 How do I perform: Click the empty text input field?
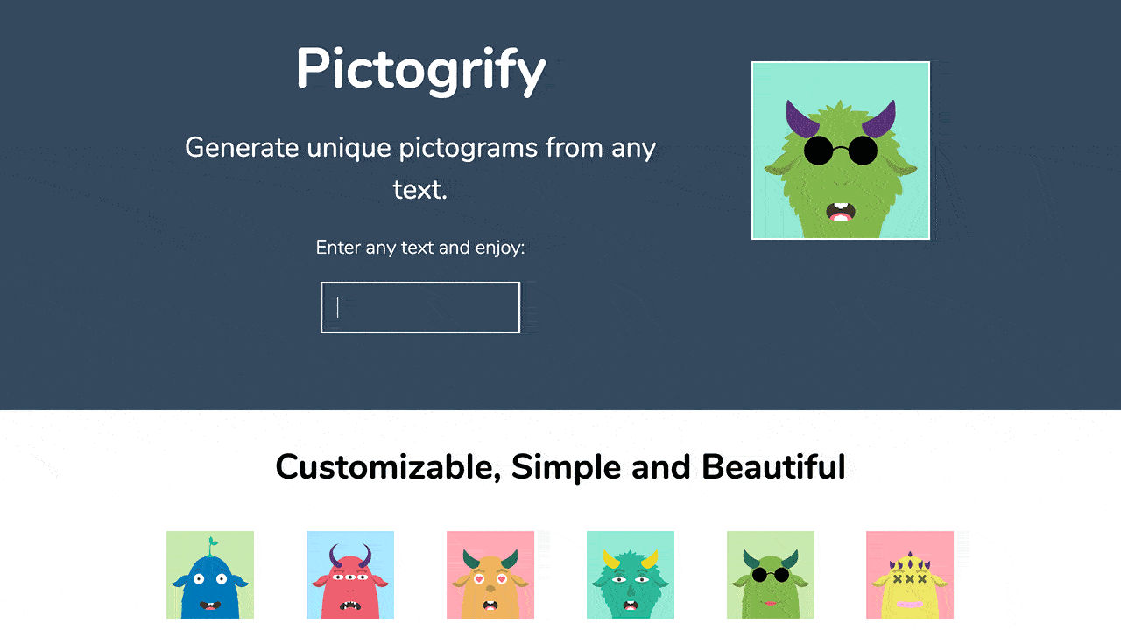[x=420, y=307]
